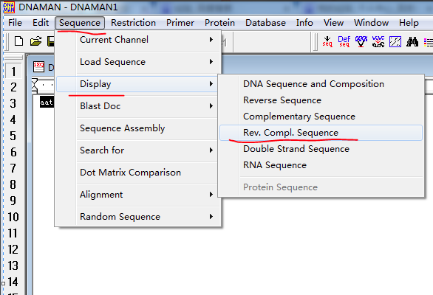433x295 pixels.
Task: Choose Double Strand Sequence option
Action: (x=321, y=149)
